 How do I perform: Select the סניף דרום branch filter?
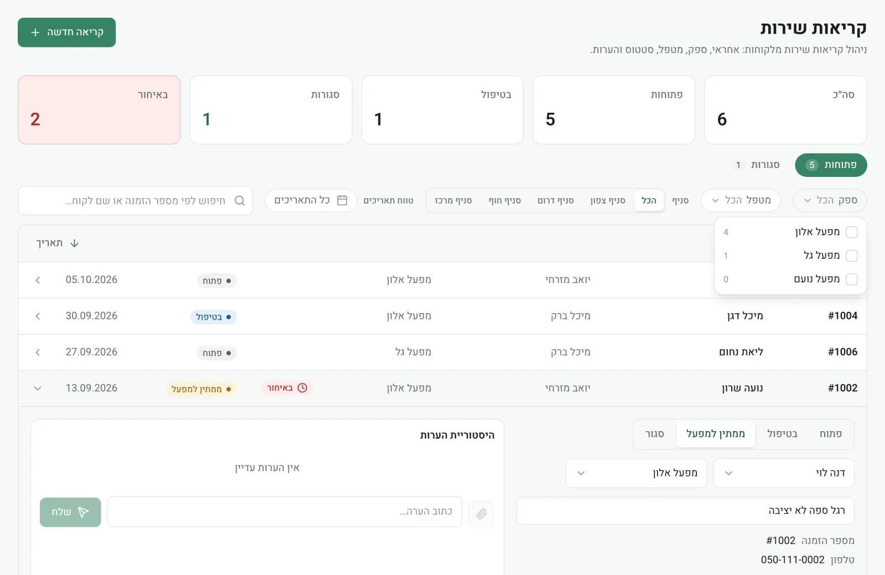tap(555, 200)
